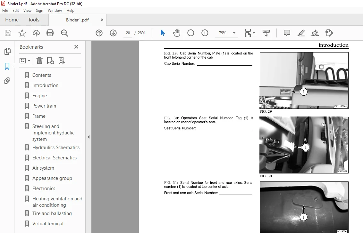363x233 pixels.
Task: Click the scrolling mode keyboard icon
Action: pos(266,33)
